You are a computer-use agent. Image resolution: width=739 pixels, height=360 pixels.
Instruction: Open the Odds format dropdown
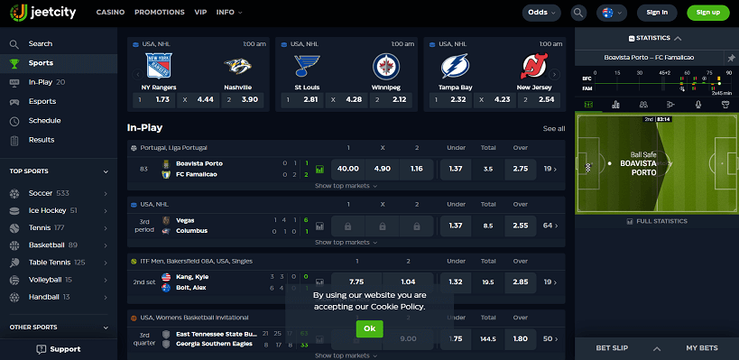tap(541, 13)
